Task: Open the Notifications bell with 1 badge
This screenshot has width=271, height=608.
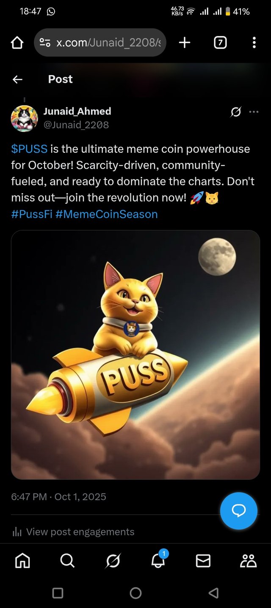Action: click(x=158, y=560)
